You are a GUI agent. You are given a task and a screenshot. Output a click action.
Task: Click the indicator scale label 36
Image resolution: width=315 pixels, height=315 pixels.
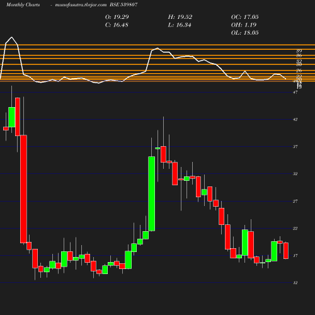point(299,55)
